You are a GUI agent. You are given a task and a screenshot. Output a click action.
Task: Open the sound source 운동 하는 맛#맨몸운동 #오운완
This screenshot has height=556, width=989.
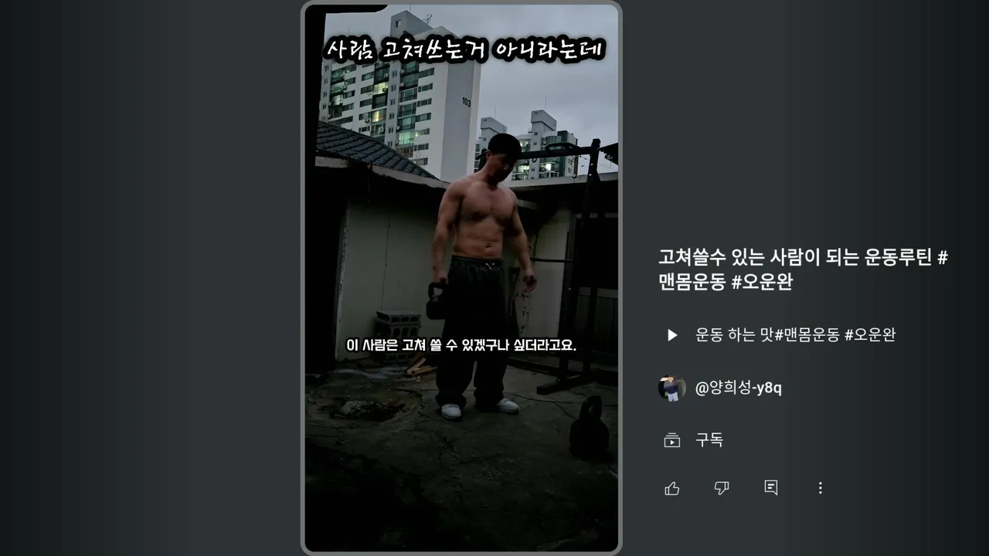click(x=796, y=335)
